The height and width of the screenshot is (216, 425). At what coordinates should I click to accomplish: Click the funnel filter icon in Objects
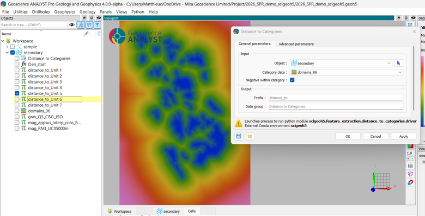pyautogui.click(x=98, y=25)
